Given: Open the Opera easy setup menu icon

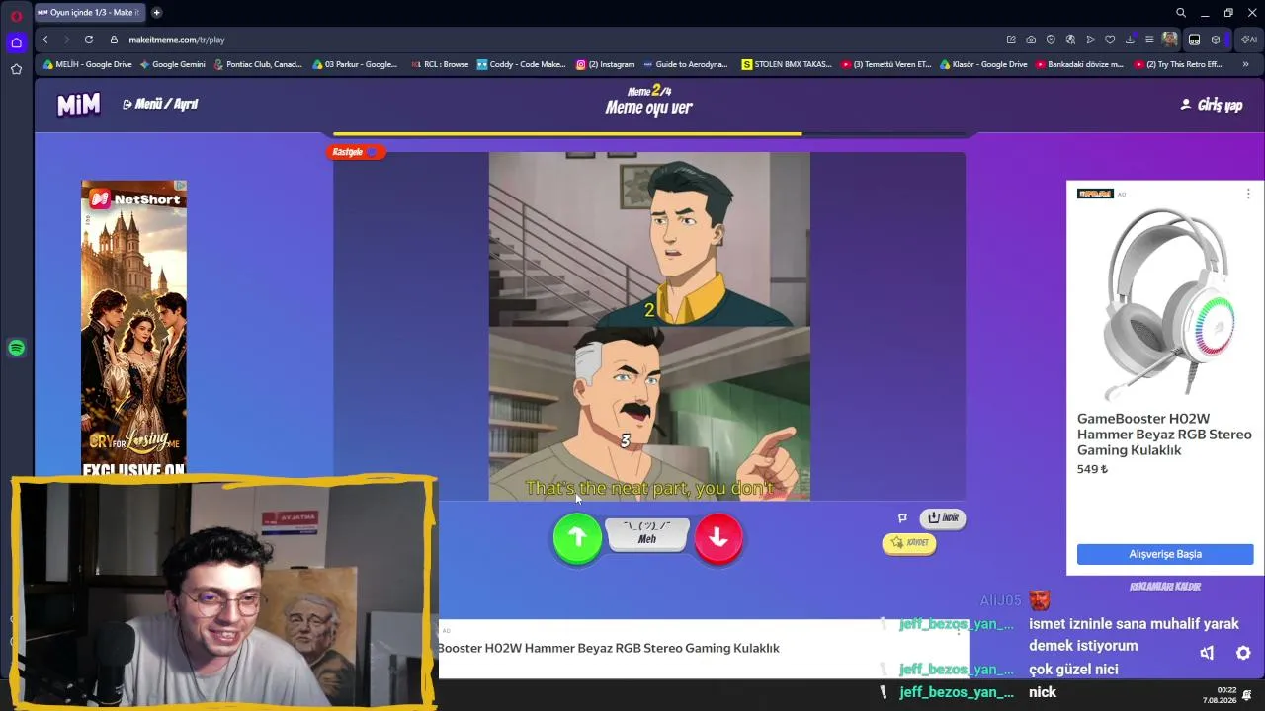Looking at the screenshot, I should coord(1149,39).
